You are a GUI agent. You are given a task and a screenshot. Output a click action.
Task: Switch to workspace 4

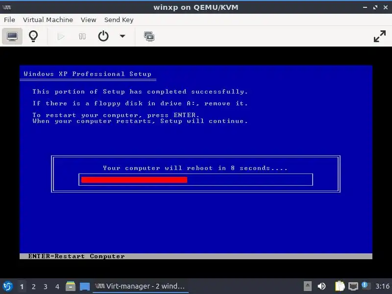point(57,287)
